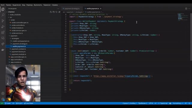This screenshot has height=108, width=192.
Task: Open the Выделение menu
Action: pos(17,5)
